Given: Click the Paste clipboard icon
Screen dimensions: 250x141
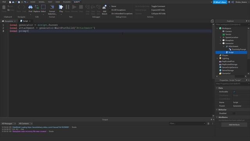Looking at the screenshot, I should 4,7.
